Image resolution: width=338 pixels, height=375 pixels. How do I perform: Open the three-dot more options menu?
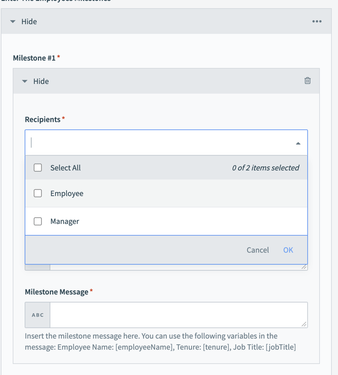(x=317, y=22)
